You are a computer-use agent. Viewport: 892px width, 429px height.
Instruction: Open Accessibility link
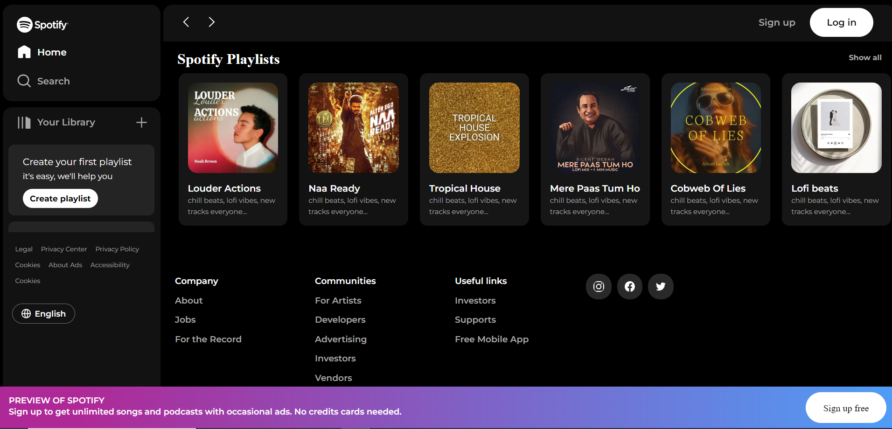point(110,265)
